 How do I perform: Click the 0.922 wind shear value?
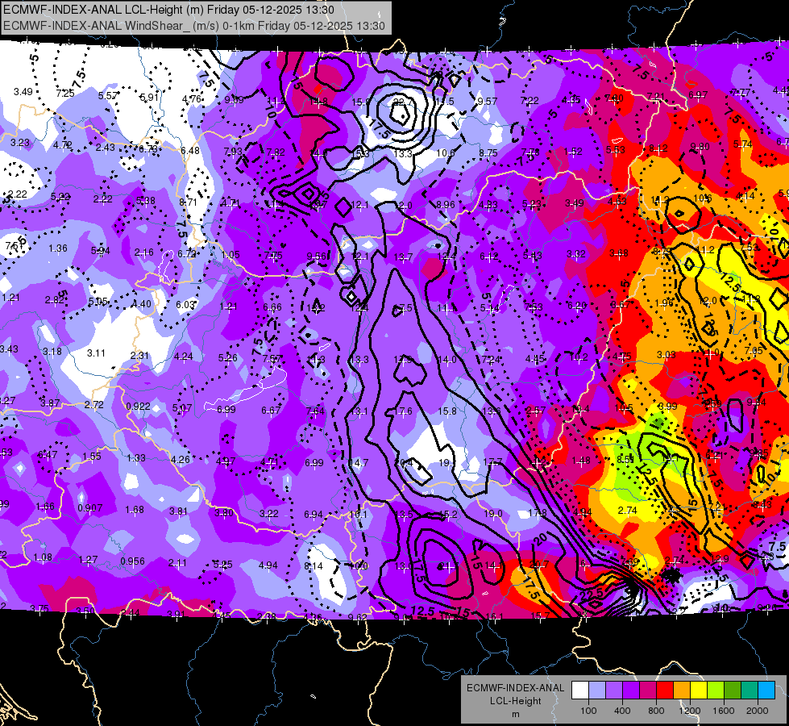(x=138, y=406)
